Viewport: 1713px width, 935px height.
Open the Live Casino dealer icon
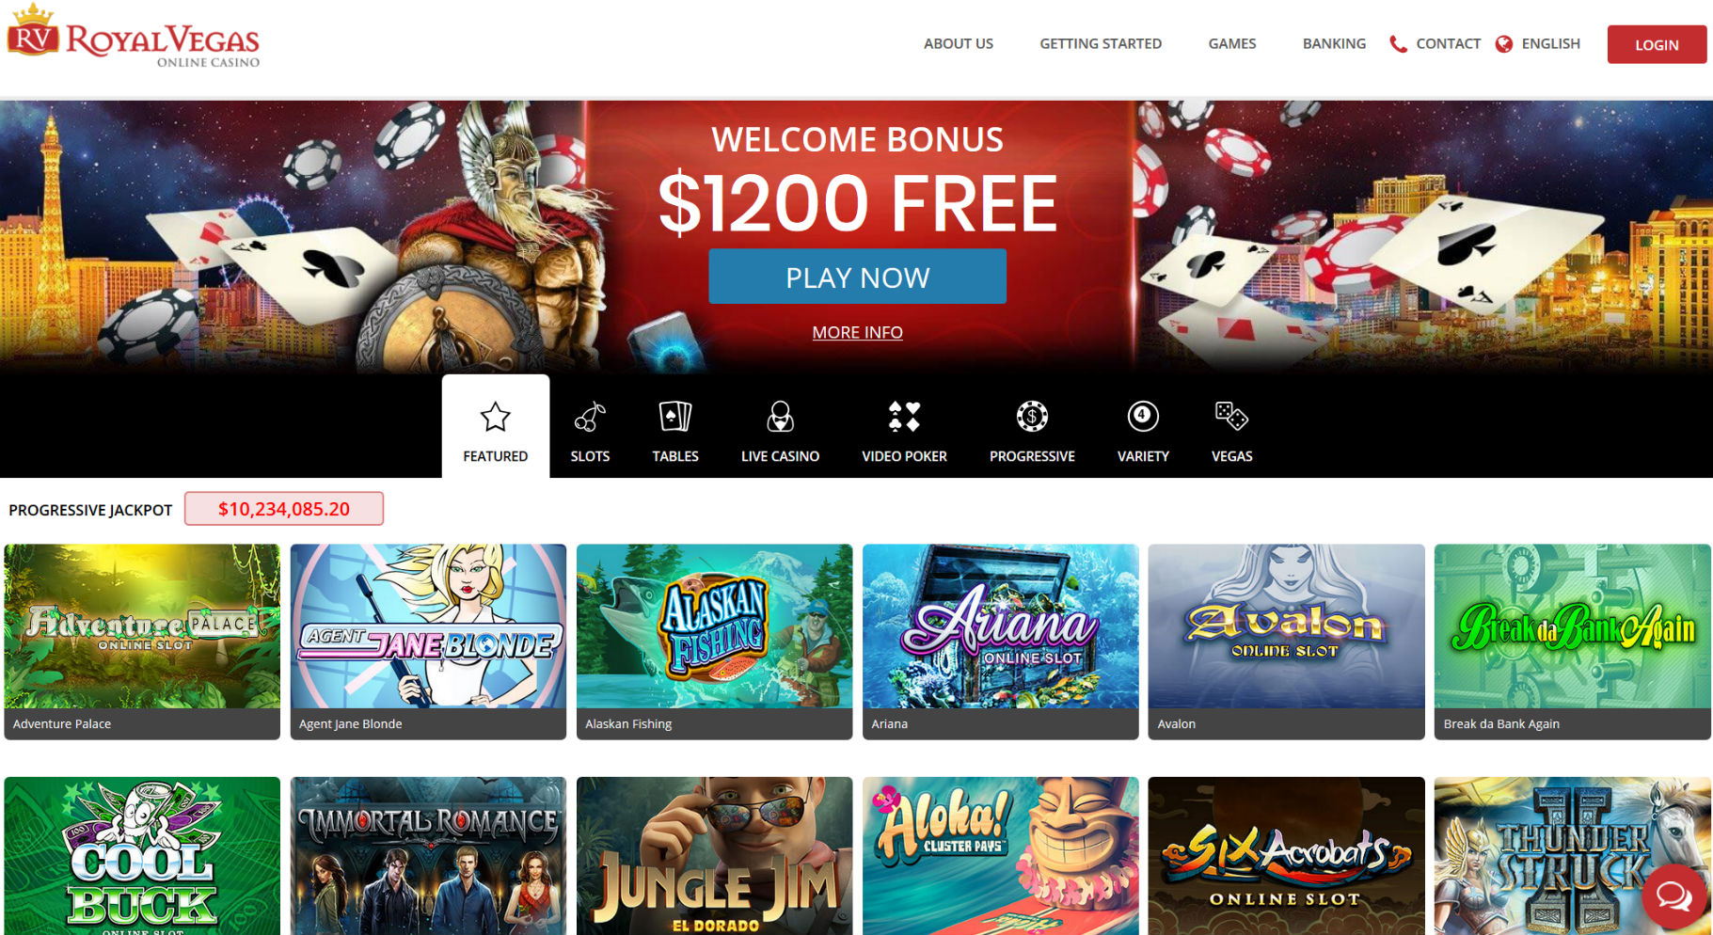tap(780, 417)
